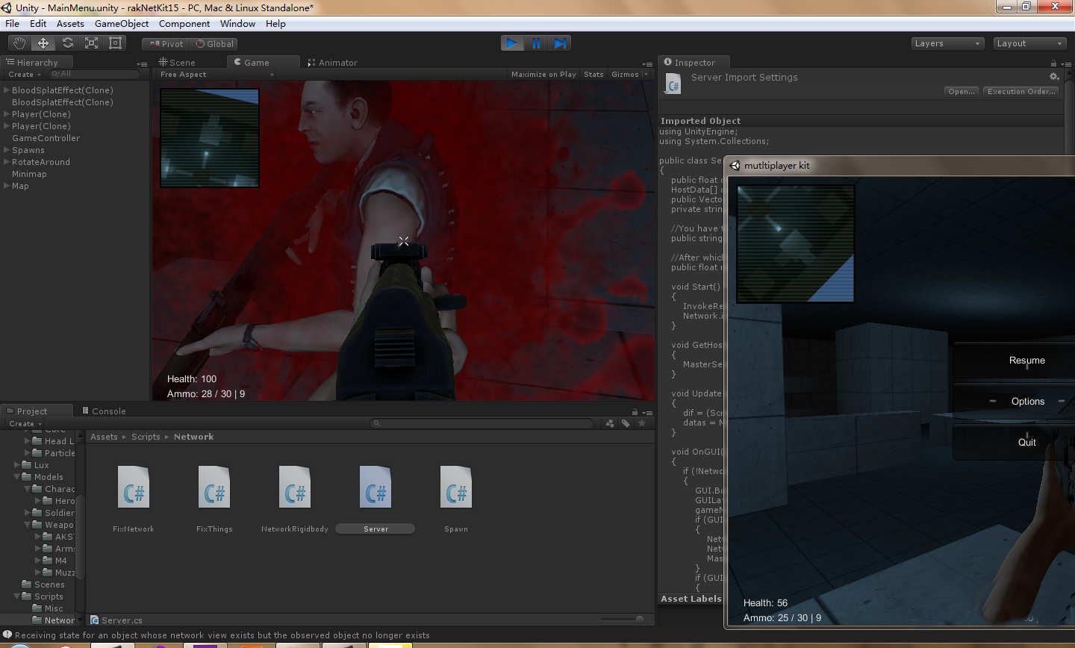Screen dimensions: 1075x648
Task: Select the Spawn script icon
Action: coord(456,487)
